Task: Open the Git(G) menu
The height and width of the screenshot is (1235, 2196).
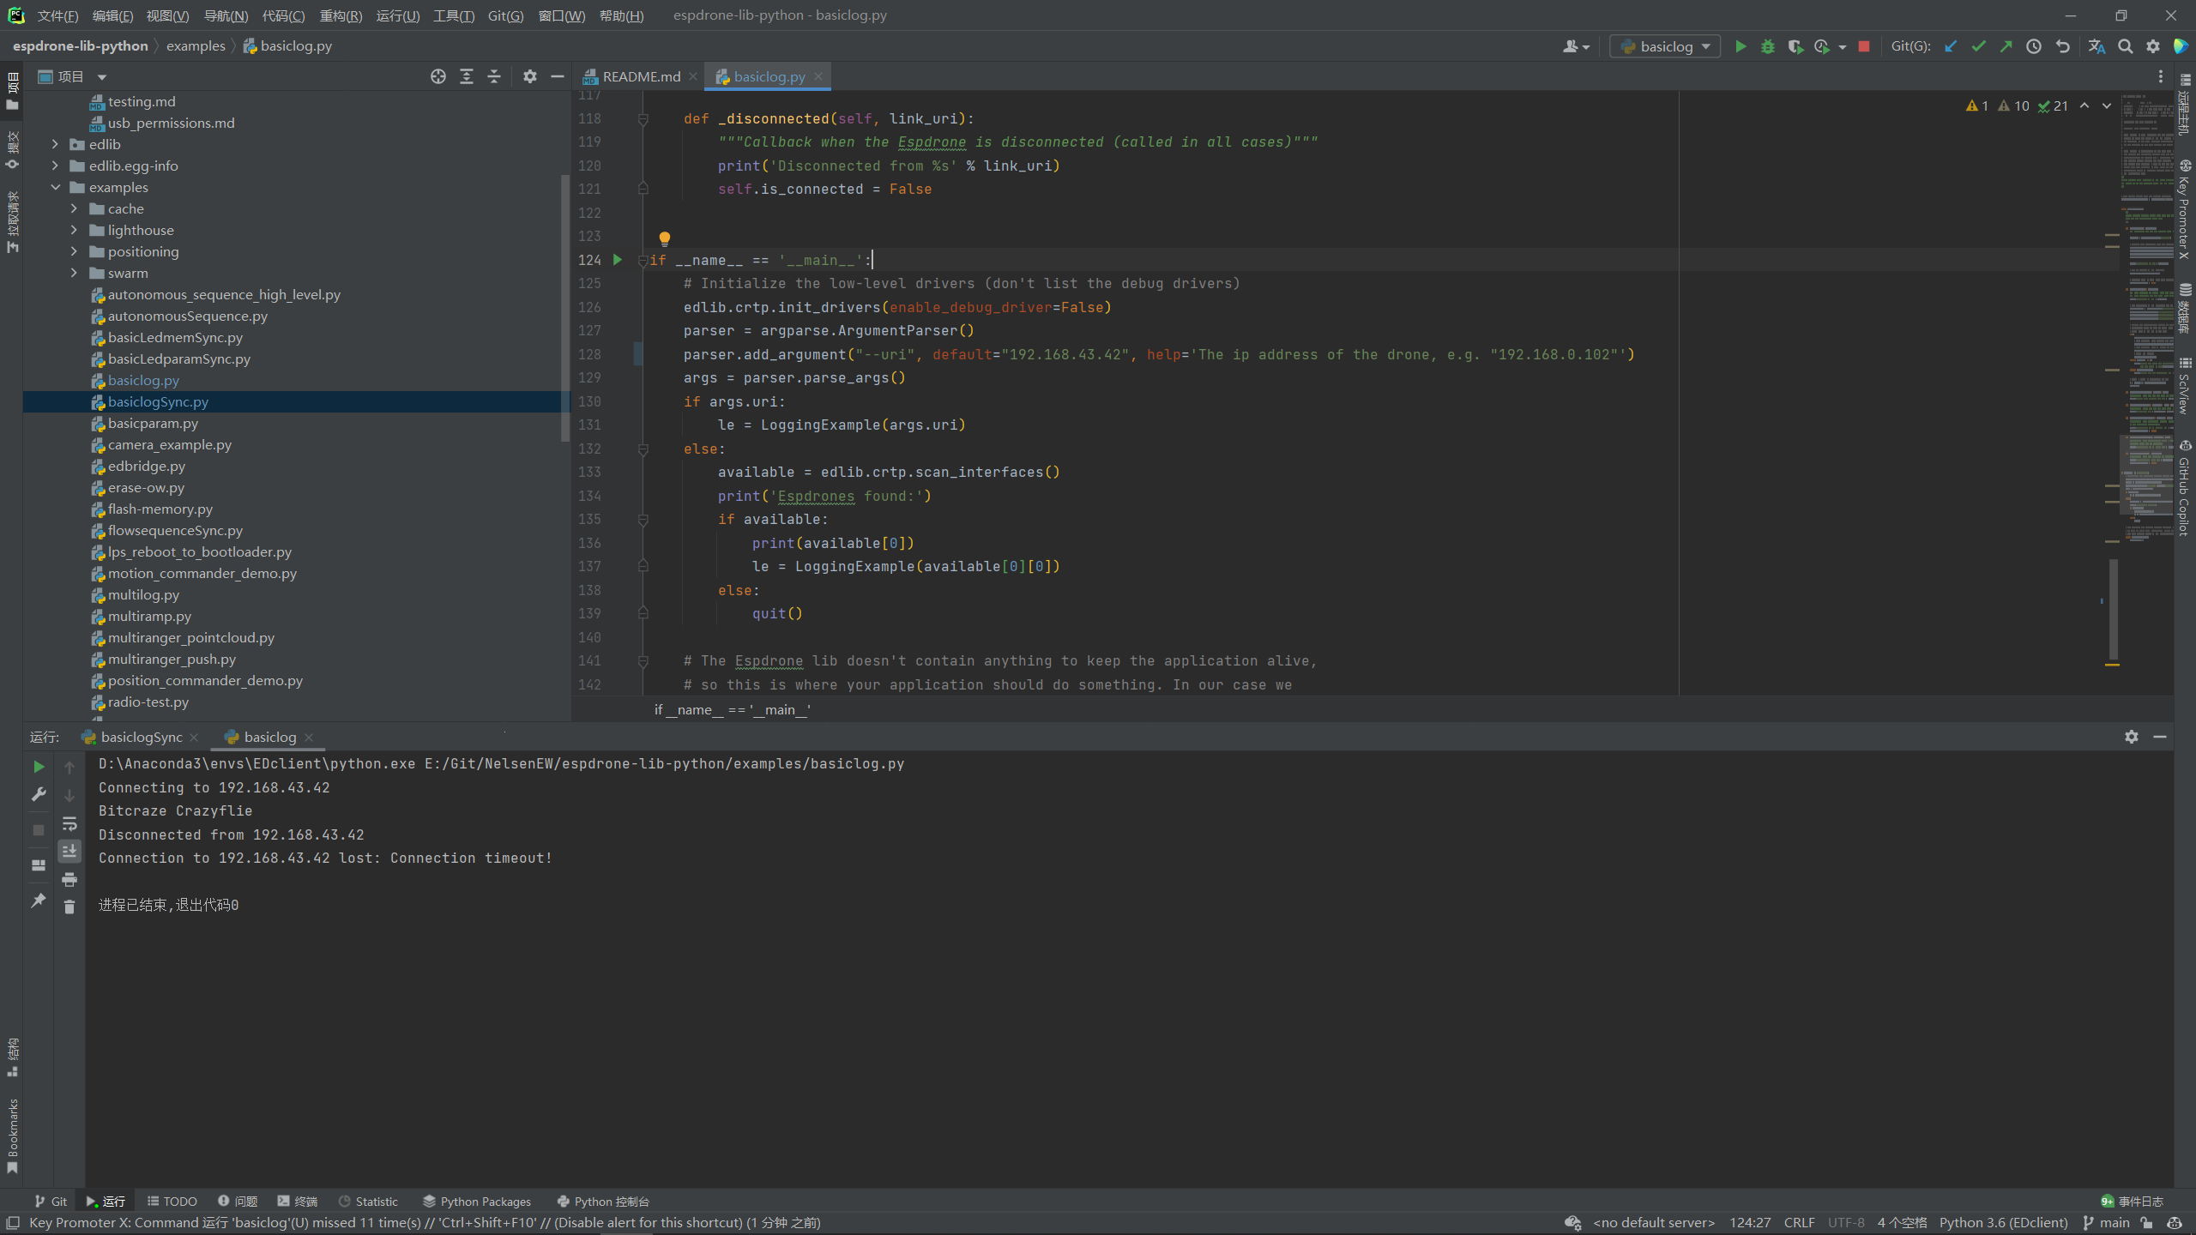Action: pos(505,15)
